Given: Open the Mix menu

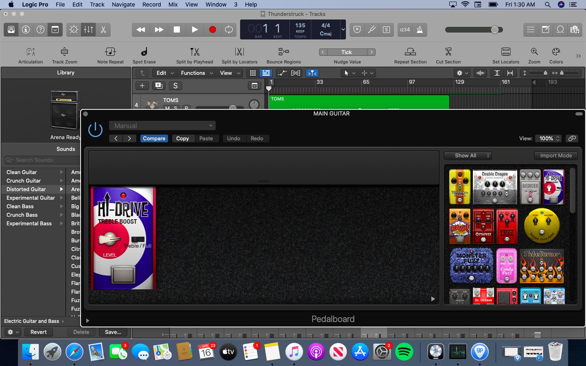Looking at the screenshot, I should coord(173,4).
